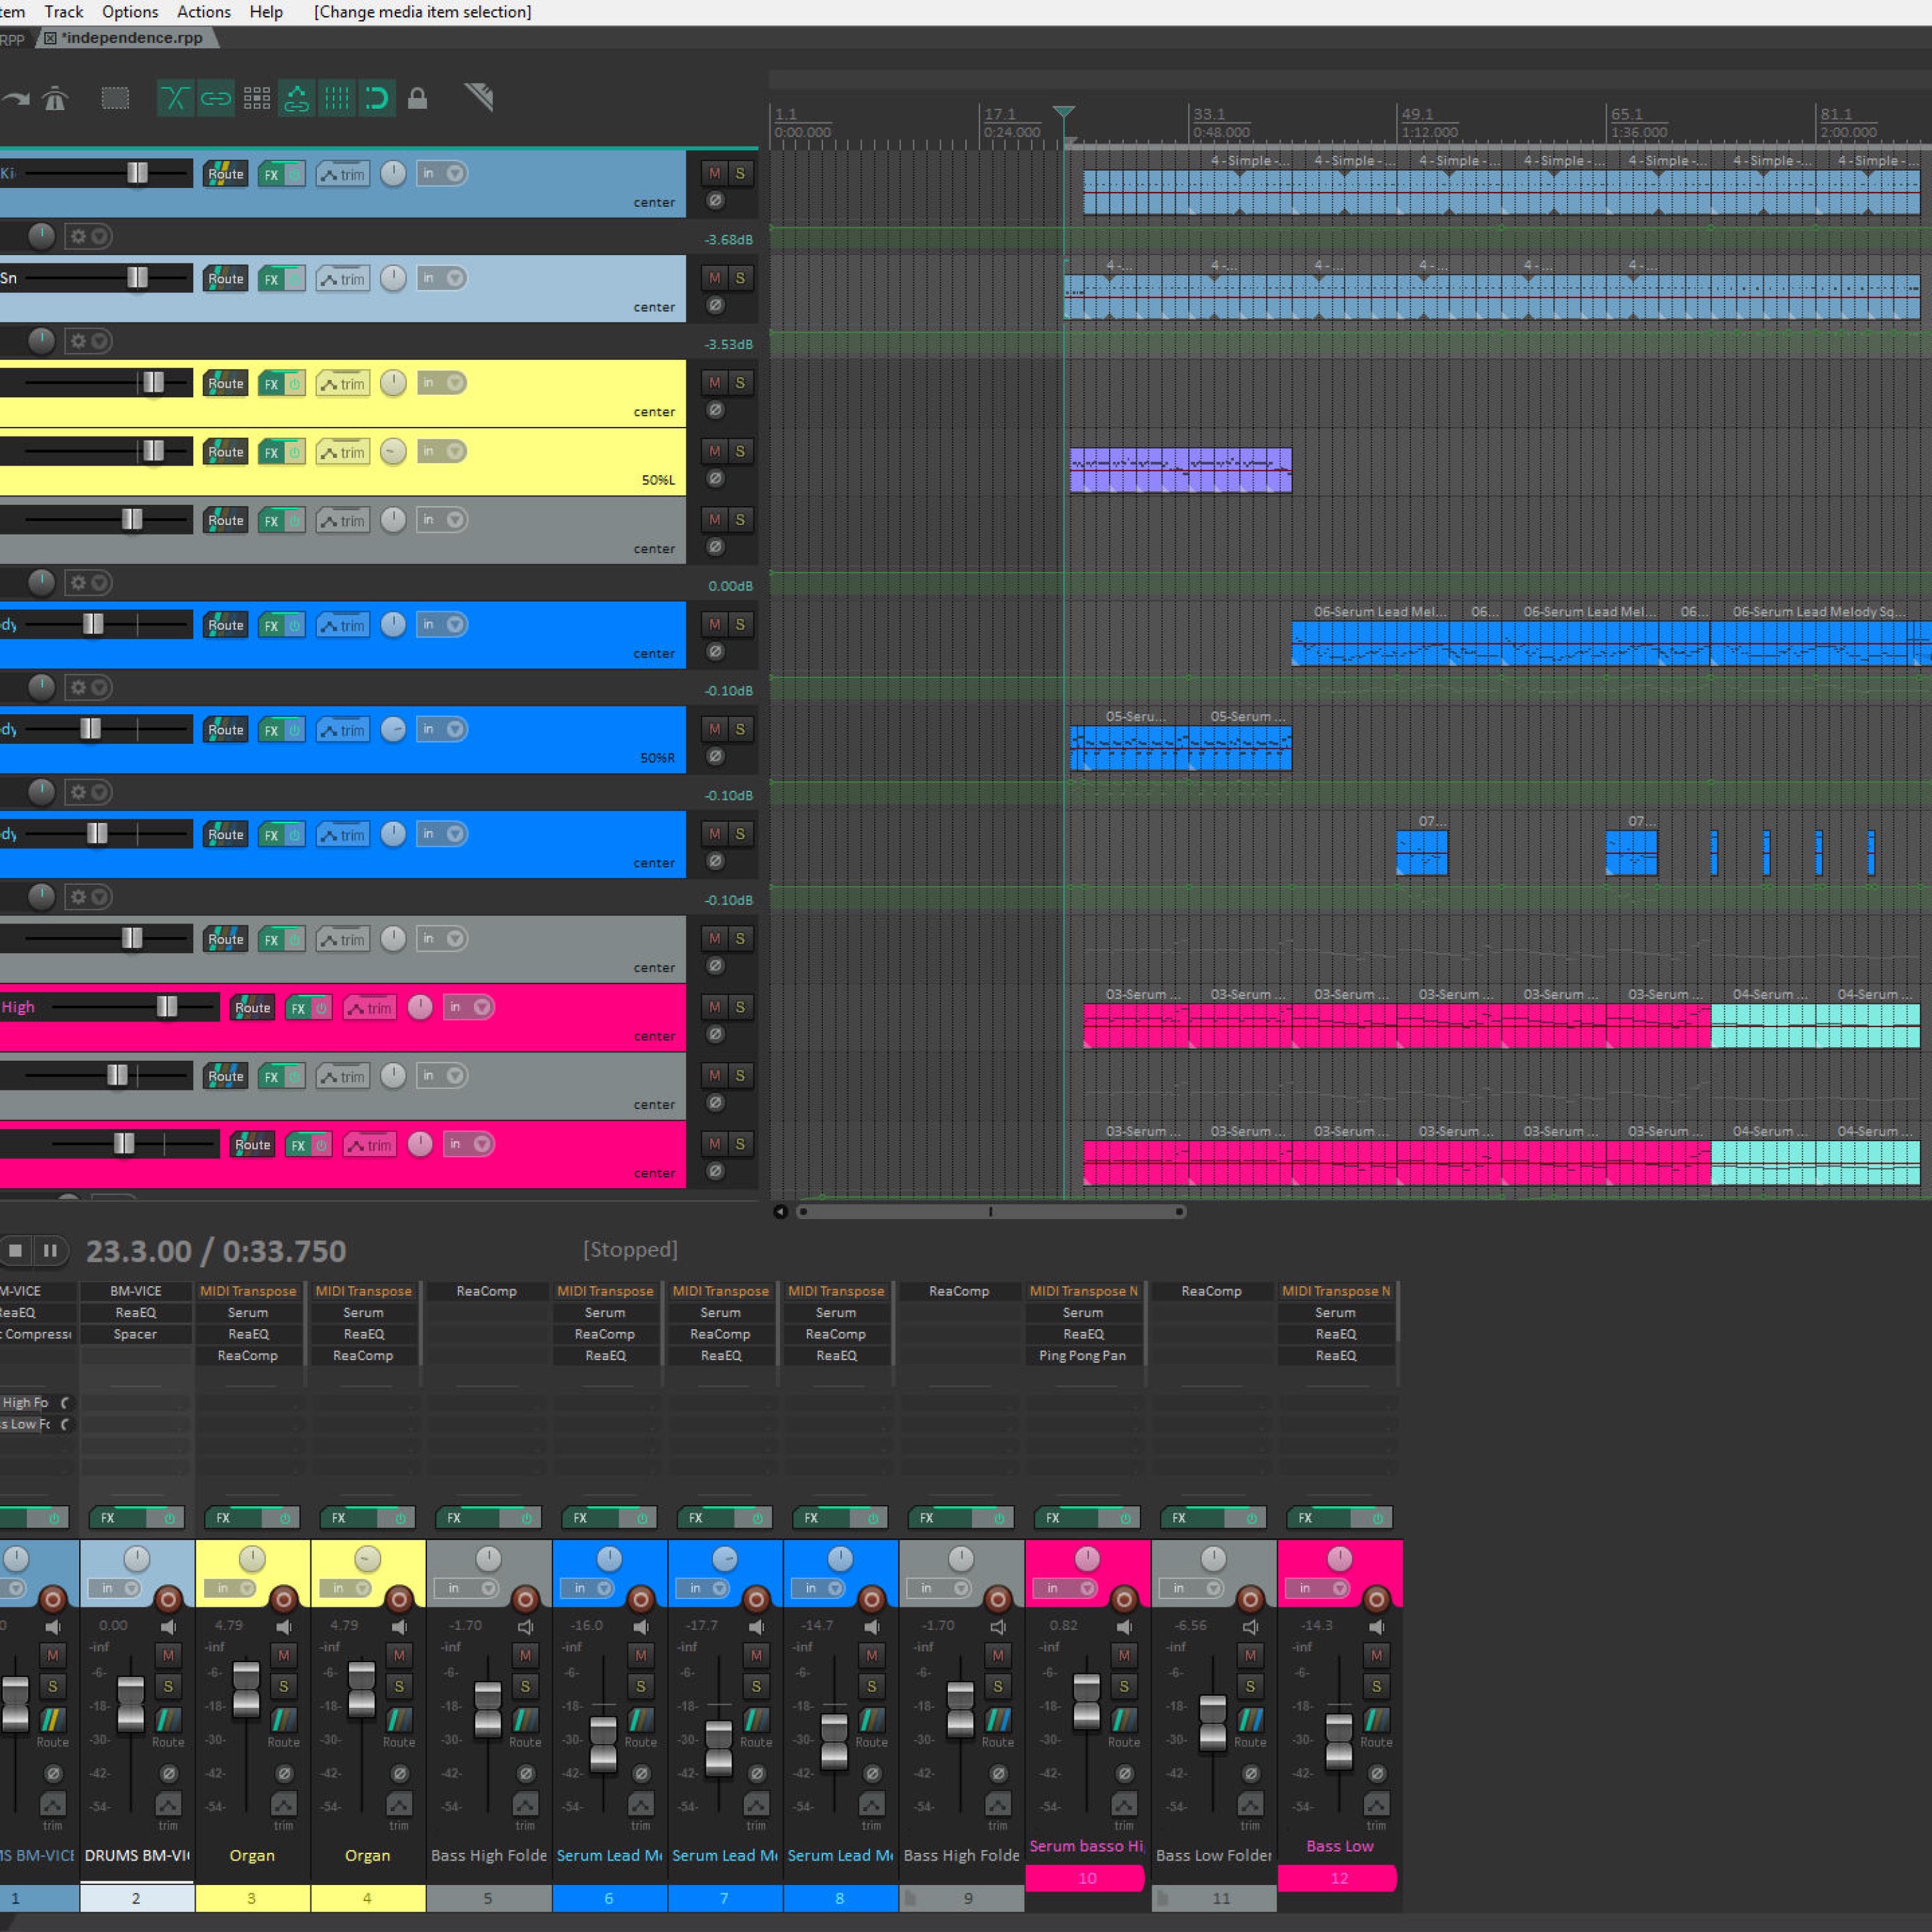Open the Actions menu
Viewport: 1932px width, 1932px height.
coord(203,12)
